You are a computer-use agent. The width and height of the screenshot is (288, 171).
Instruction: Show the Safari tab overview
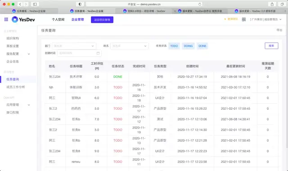(282, 4)
